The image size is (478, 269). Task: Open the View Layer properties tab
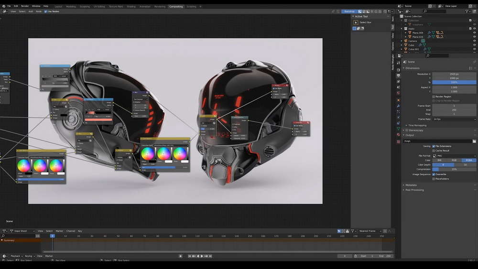click(x=399, y=81)
